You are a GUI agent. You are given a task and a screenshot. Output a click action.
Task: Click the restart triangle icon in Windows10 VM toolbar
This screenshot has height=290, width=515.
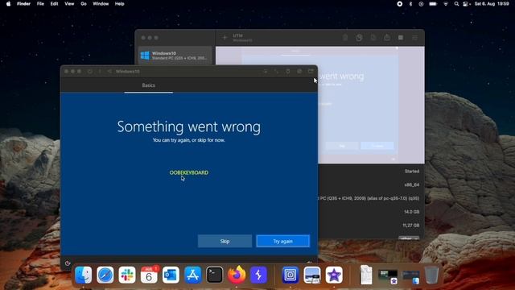coord(109,72)
